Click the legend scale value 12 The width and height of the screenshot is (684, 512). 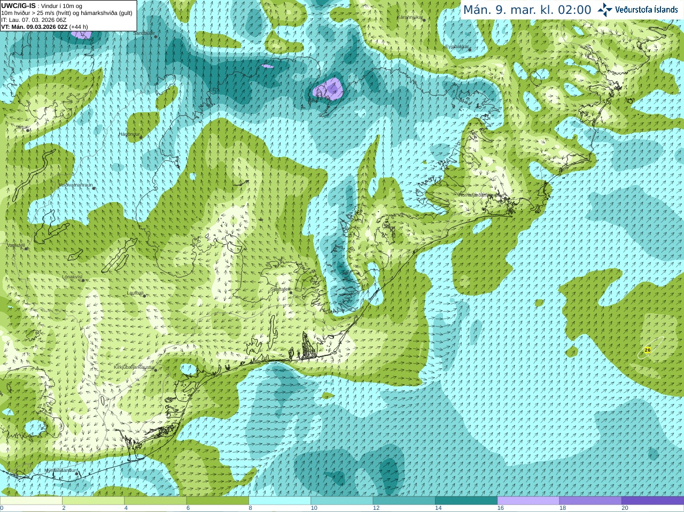click(376, 508)
